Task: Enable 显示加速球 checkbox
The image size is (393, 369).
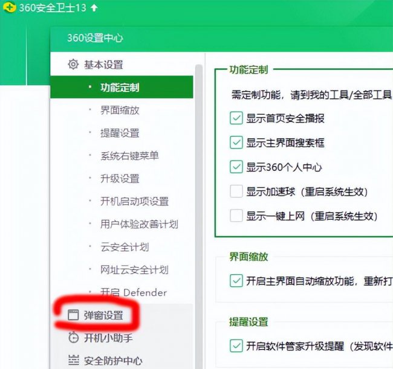Action: [x=236, y=191]
